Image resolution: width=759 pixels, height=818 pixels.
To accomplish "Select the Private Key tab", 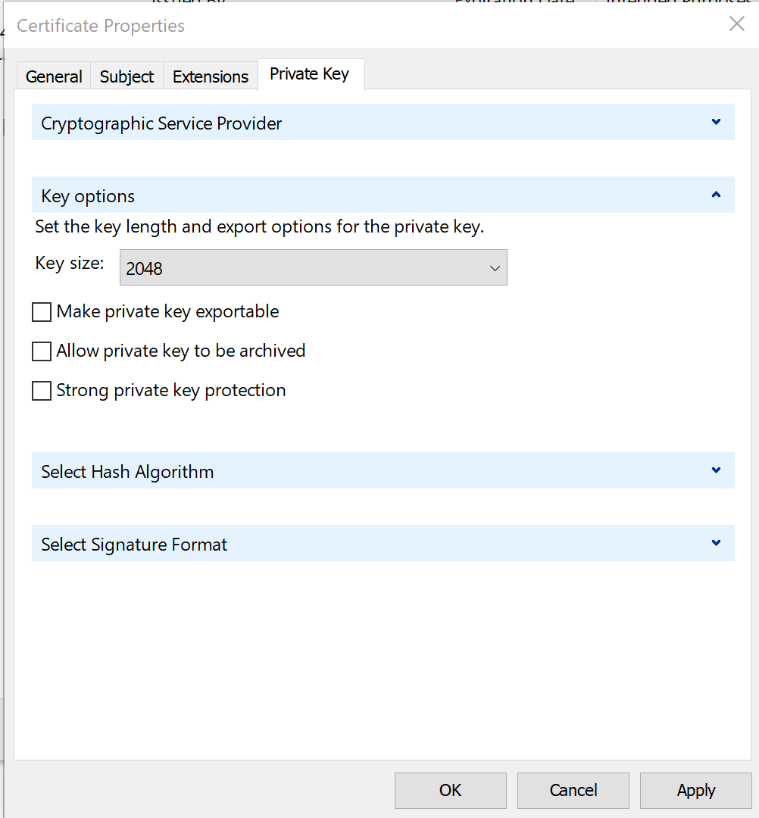I will point(309,74).
